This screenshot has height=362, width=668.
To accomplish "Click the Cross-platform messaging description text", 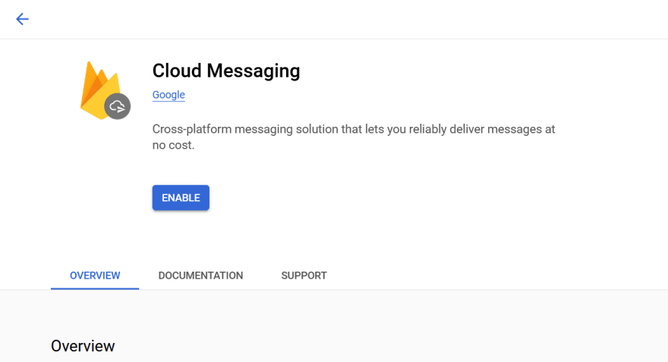I will coord(354,137).
